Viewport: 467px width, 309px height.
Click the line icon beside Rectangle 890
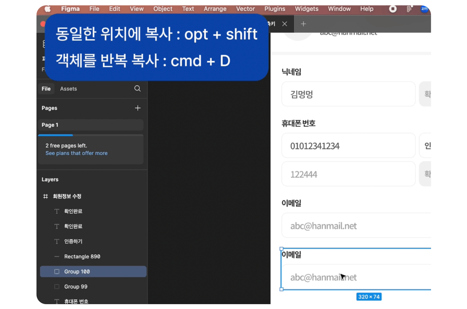pyautogui.click(x=56, y=257)
